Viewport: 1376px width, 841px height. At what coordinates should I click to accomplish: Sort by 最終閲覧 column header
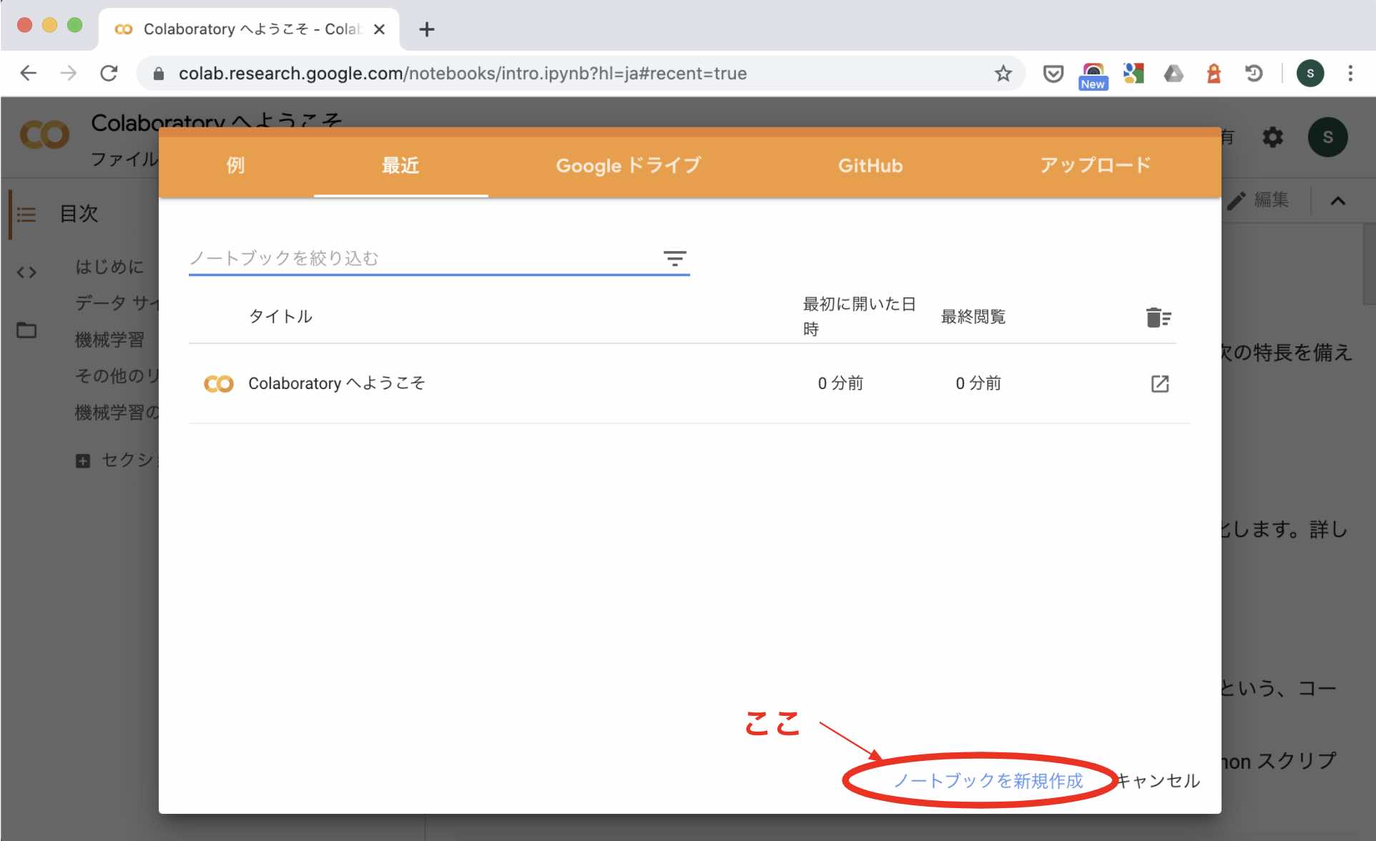point(973,316)
